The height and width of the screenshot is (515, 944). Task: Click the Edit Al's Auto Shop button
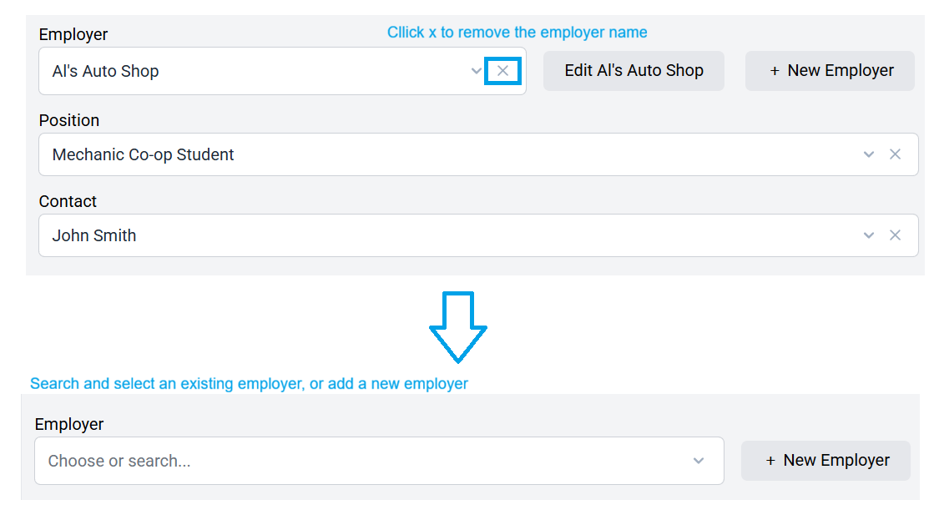[x=634, y=70]
